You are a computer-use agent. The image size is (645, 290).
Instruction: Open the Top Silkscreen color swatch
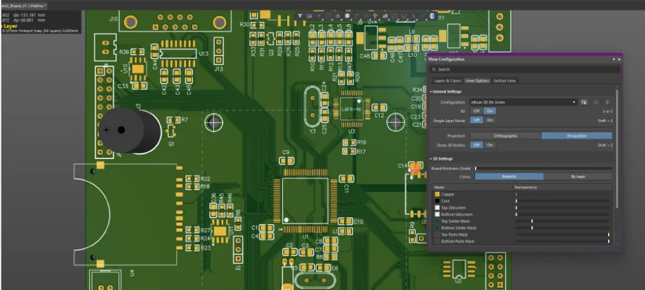click(437, 208)
